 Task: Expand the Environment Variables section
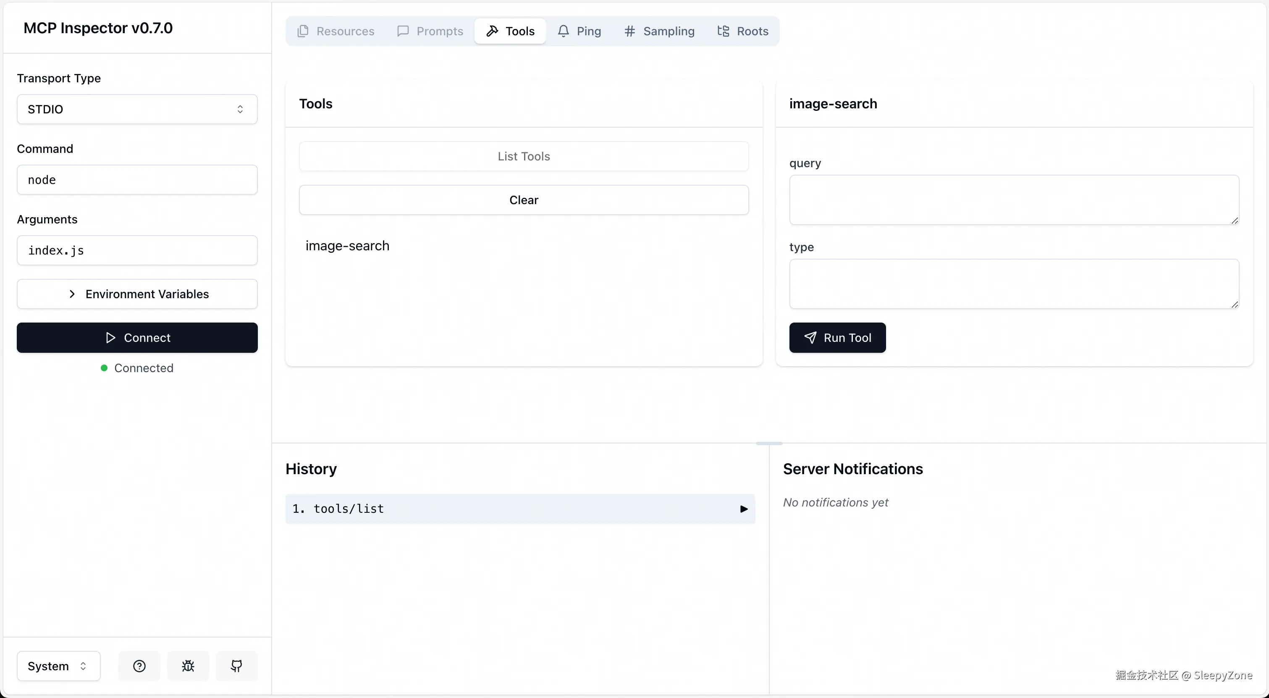coord(137,294)
